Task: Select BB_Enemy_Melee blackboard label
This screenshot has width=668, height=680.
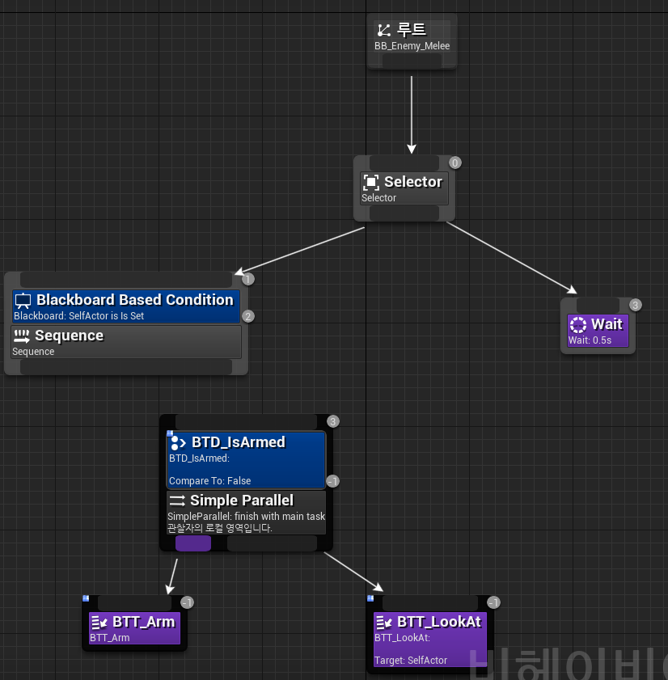Action: [412, 46]
